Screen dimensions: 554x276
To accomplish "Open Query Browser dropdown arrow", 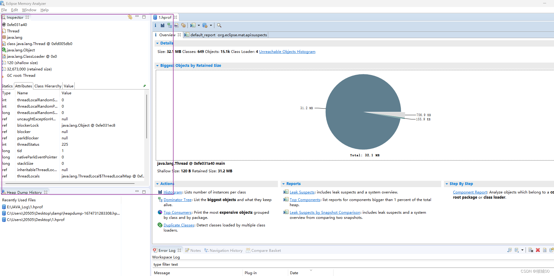I will pyautogui.click(x=211, y=25).
